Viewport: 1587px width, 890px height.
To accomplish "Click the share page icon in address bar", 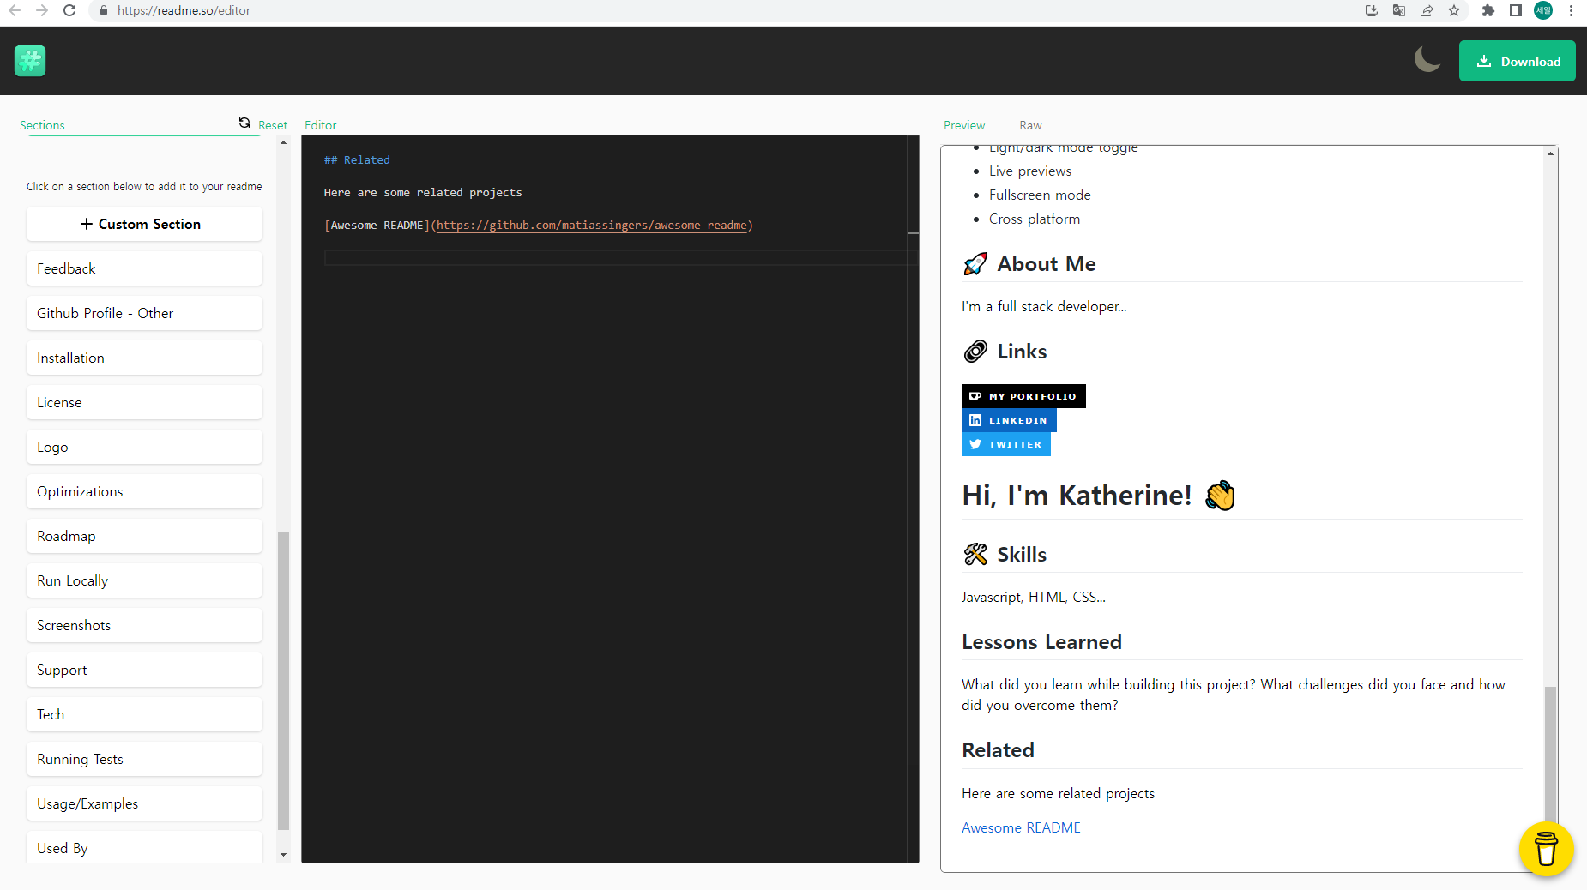I will click(x=1427, y=10).
